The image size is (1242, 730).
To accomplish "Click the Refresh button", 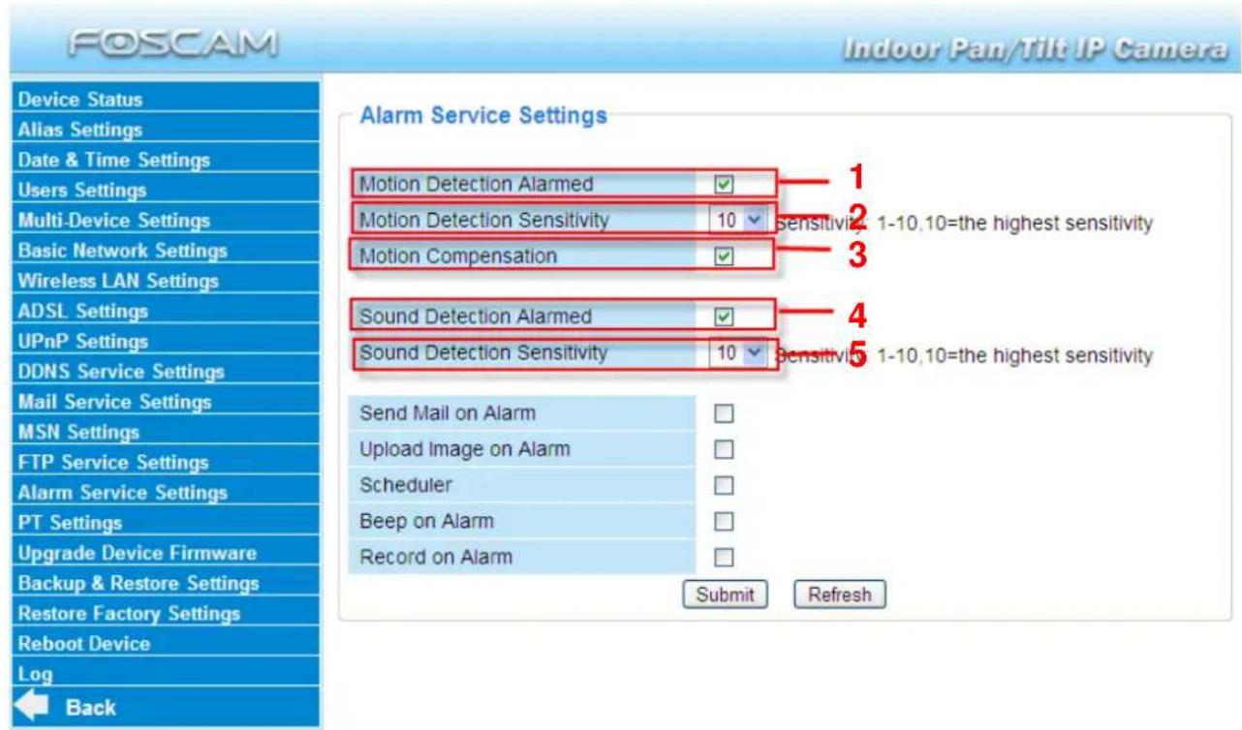I will [840, 594].
